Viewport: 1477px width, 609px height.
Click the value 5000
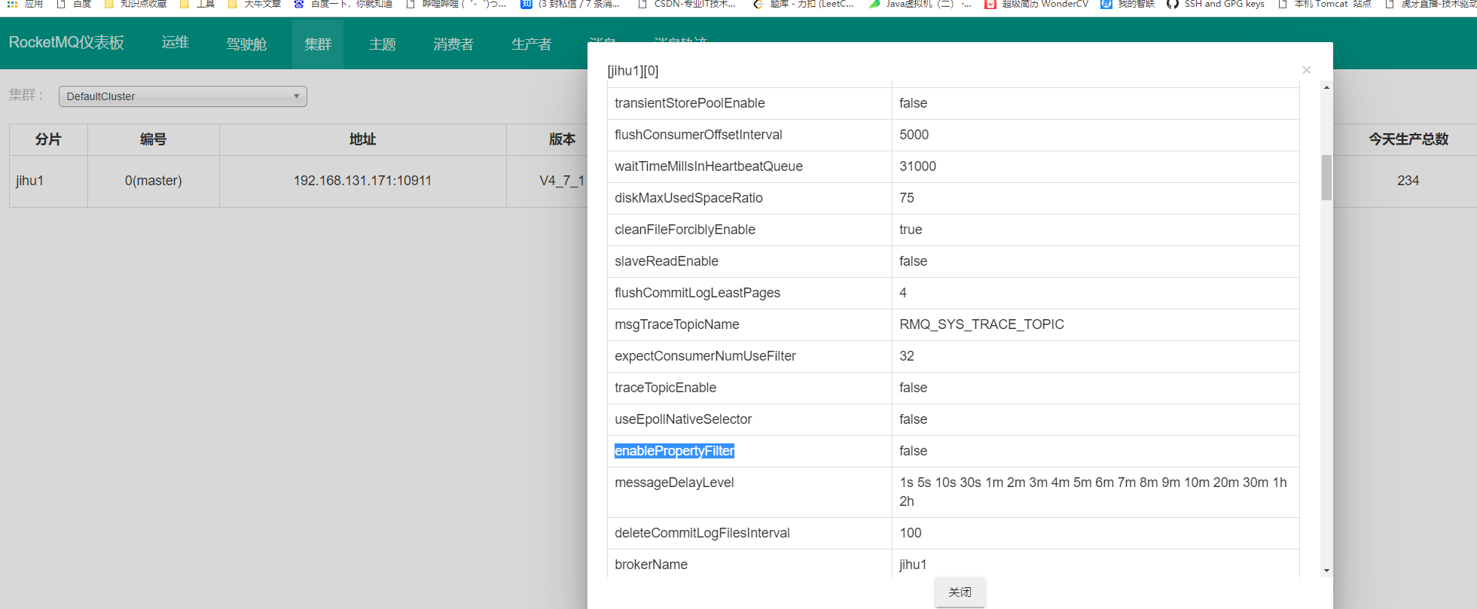click(914, 135)
